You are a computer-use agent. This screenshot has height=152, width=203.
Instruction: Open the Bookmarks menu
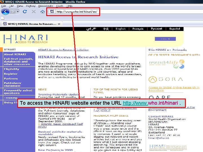pyautogui.click(x=46, y=6)
